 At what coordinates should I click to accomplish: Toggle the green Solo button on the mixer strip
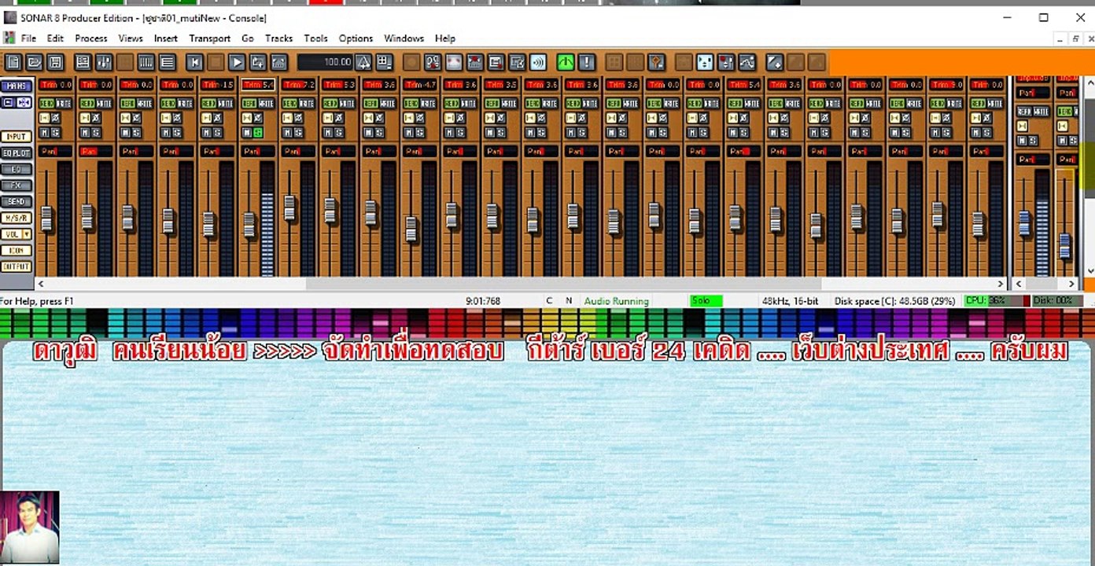tap(258, 132)
